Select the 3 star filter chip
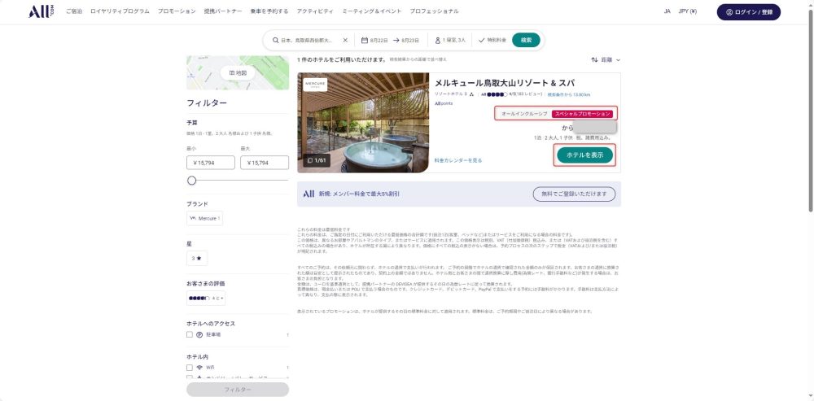Image resolution: width=814 pixels, height=401 pixels. (197, 258)
